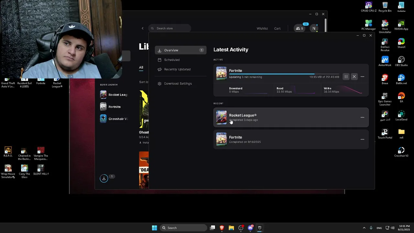Open Touch Portal desktop shortcut
The height and width of the screenshot is (233, 414).
385,134
